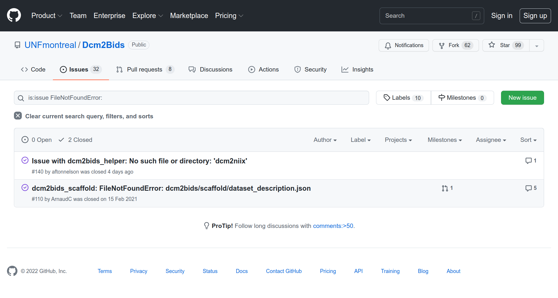Switch to the Pull requests tab
The width and height of the screenshot is (558, 298).
145,69
